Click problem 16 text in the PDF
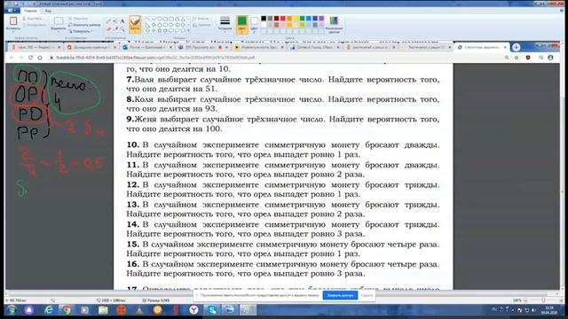Screen dimensions: 568x319 (x=283, y=268)
